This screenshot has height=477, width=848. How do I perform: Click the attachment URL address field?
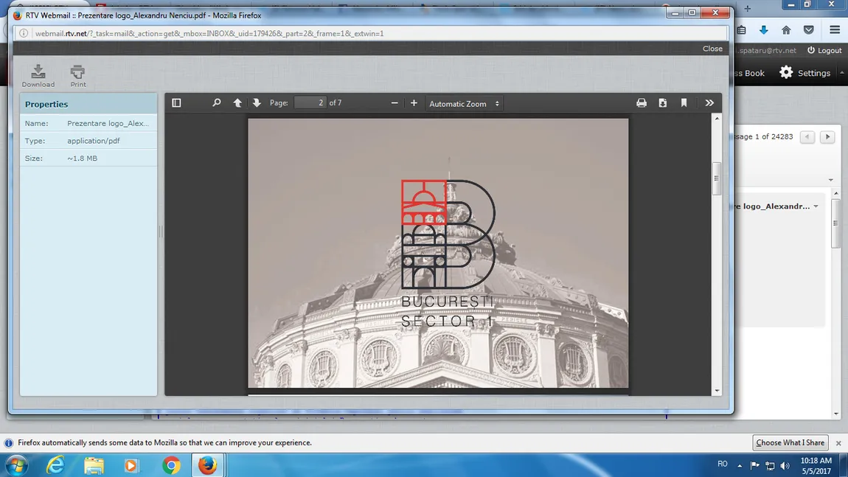coord(373,33)
